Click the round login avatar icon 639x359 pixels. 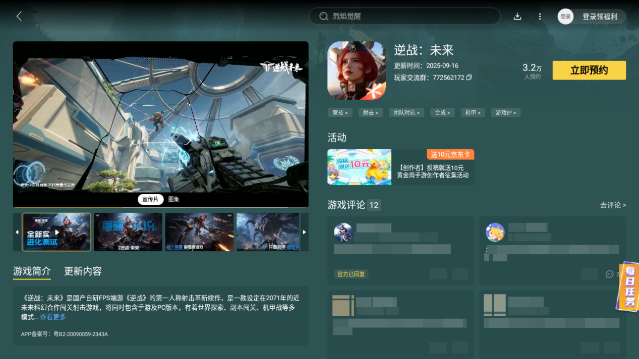pyautogui.click(x=565, y=17)
